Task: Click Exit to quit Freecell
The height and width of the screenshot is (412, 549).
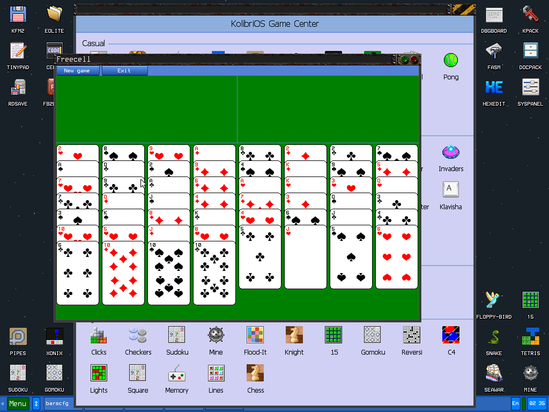Action: (124, 70)
